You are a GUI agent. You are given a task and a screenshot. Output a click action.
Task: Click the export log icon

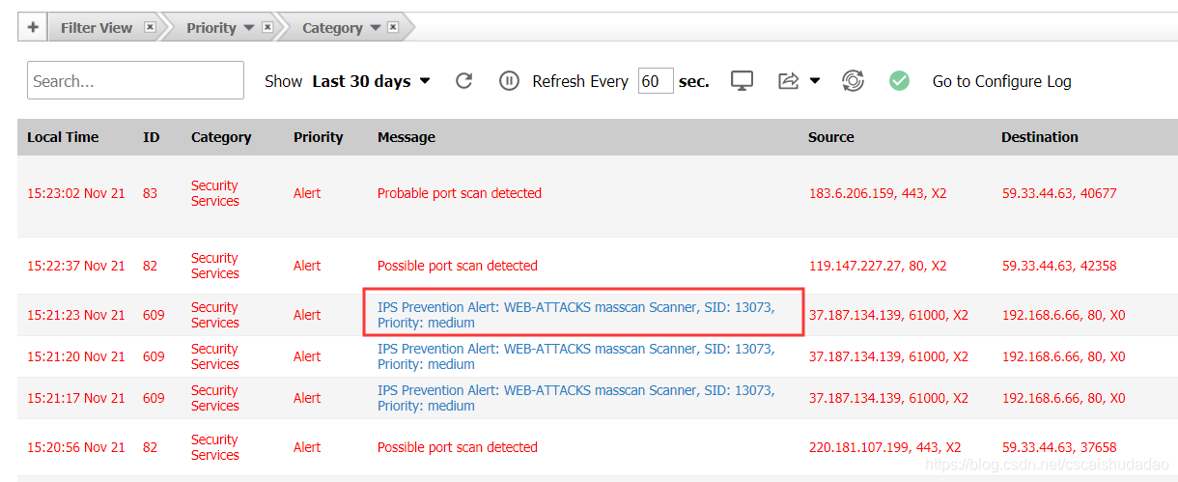tap(789, 80)
